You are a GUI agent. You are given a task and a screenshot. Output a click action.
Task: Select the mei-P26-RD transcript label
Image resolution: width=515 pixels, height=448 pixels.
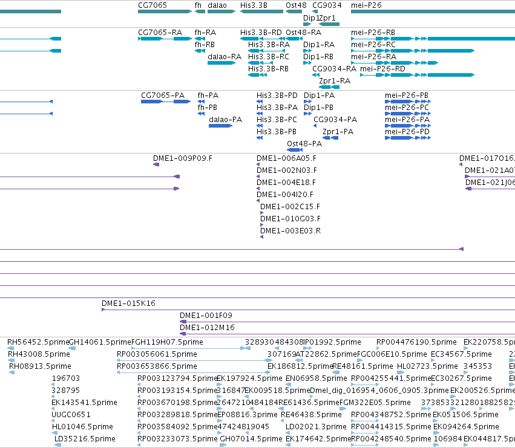click(382, 69)
